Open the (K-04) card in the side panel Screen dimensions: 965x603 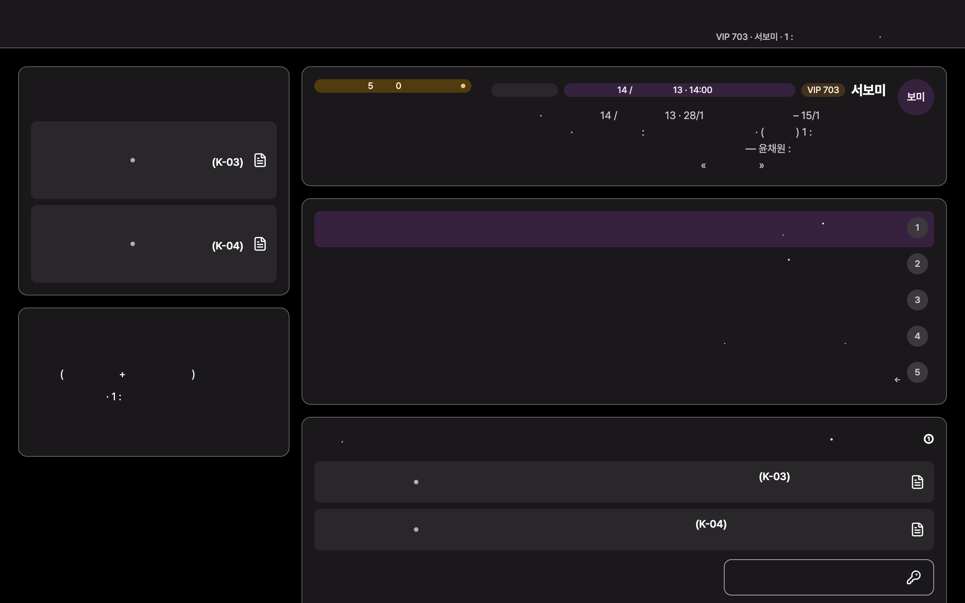point(153,244)
